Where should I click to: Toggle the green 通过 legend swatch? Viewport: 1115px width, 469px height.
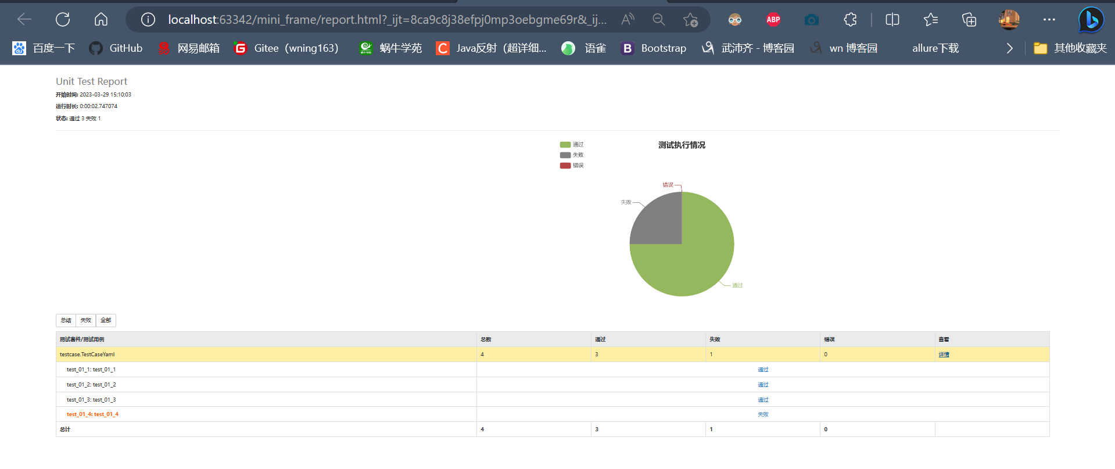(565, 145)
